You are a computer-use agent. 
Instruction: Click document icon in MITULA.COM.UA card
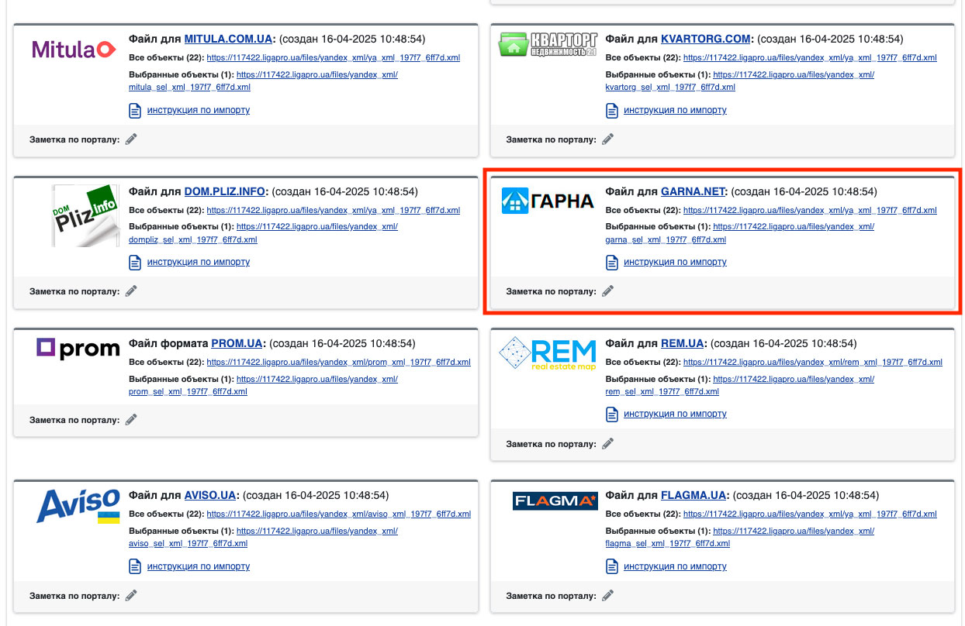[x=135, y=111]
